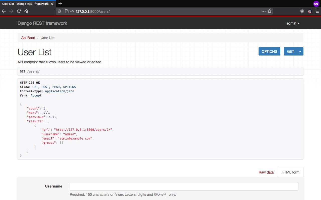The image size is (321, 200).
Task: Open the Django REST framework brand link
Action: click(42, 23)
